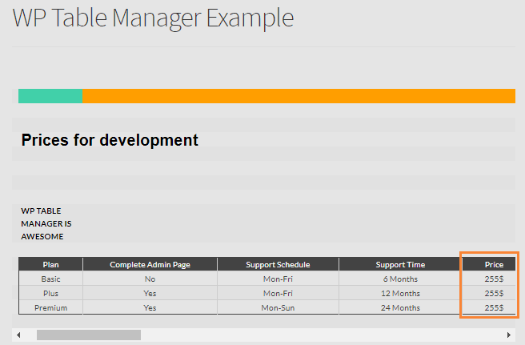Click the Basic plan cell
Viewport: 525px width, 345px height.
(51, 279)
